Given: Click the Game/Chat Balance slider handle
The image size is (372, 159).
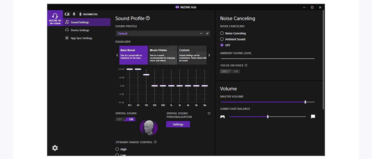Looking at the screenshot, I should [268, 117].
